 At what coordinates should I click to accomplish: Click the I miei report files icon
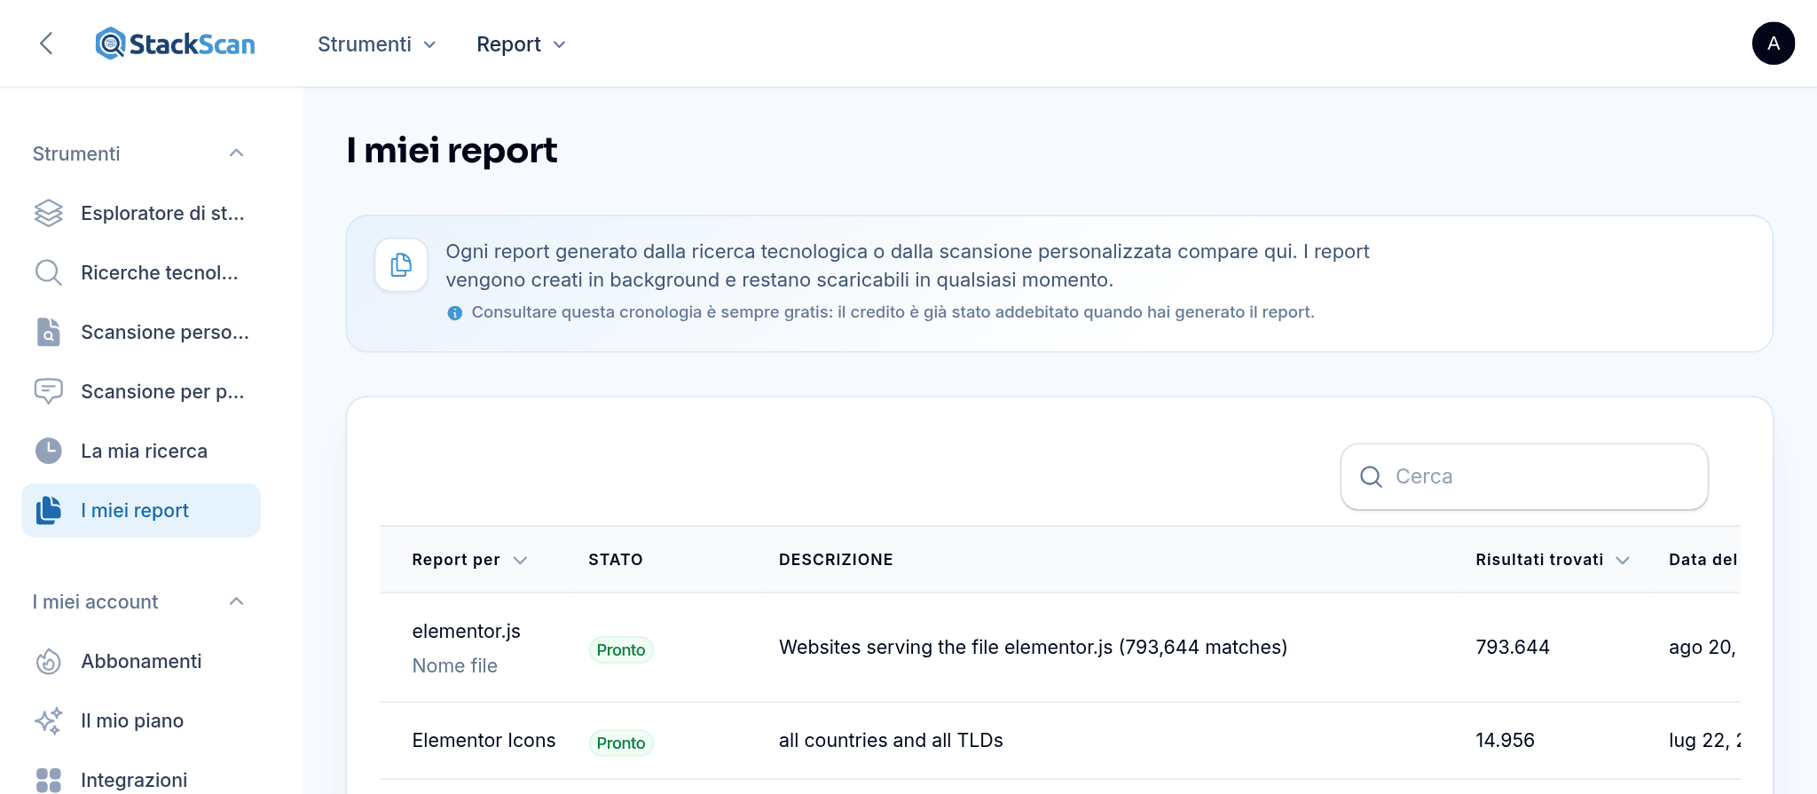point(49,510)
